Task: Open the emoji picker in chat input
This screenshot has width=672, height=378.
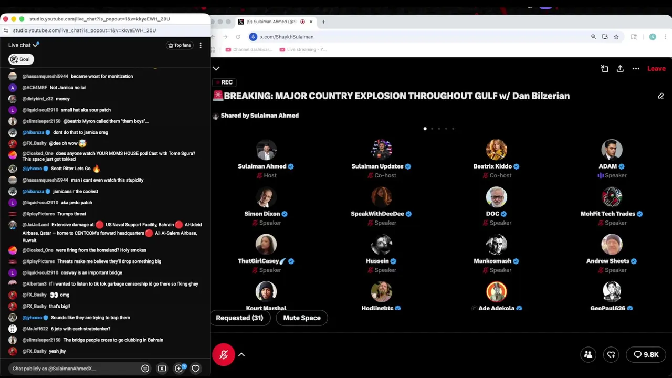Action: click(x=145, y=369)
